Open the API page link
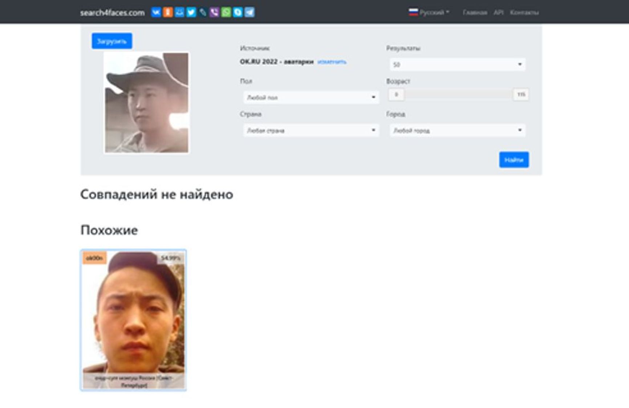Image resolution: width=629 pixels, height=408 pixels. tap(498, 12)
